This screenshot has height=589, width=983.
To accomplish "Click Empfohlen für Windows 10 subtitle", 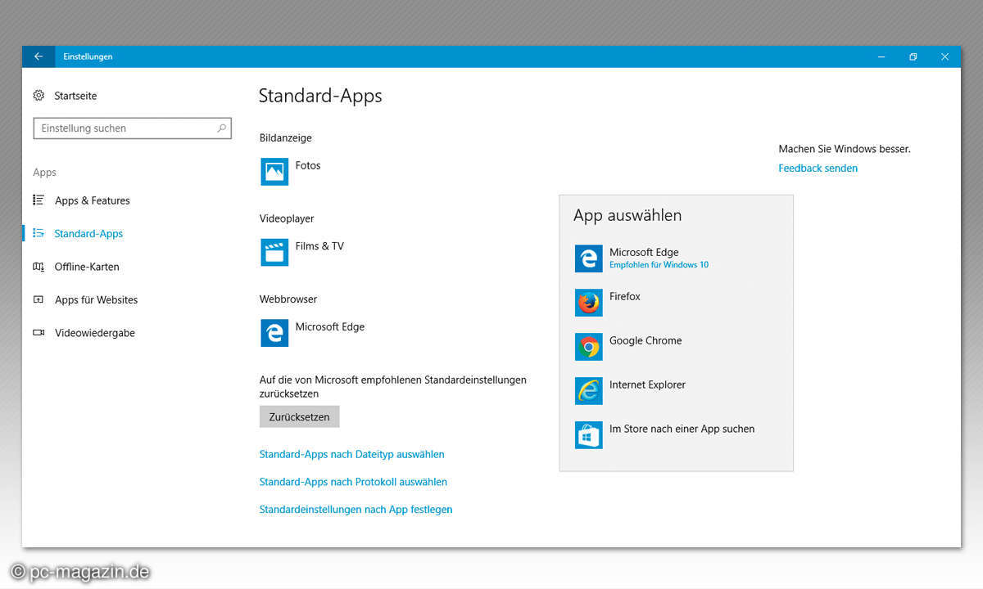I will (659, 265).
